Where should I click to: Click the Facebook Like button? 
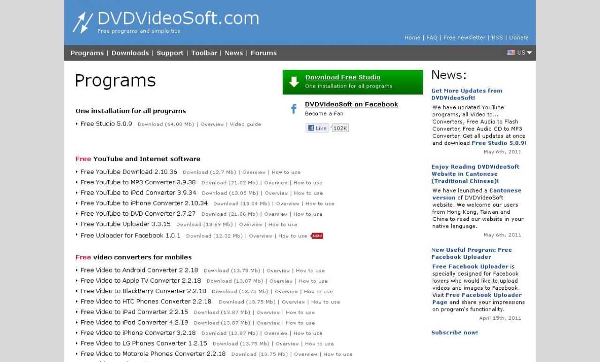317,128
